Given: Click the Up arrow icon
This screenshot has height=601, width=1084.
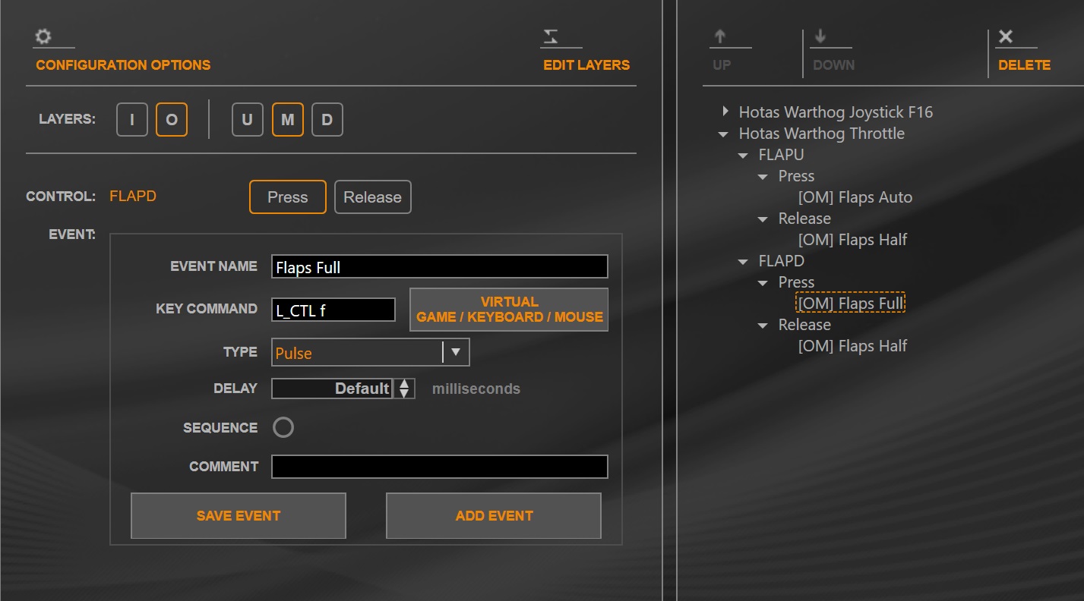Looking at the screenshot, I should (x=720, y=36).
